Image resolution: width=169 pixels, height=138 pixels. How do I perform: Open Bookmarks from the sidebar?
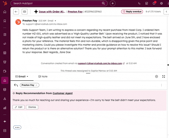pyautogui.click(x=5, y=21)
